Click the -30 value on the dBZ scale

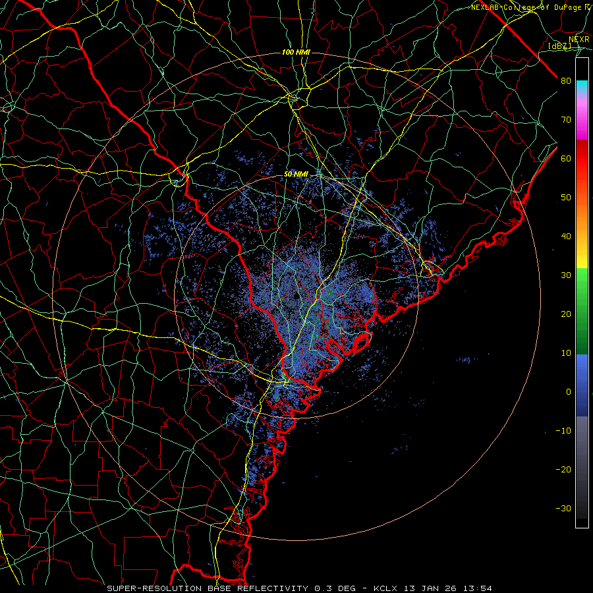click(563, 508)
